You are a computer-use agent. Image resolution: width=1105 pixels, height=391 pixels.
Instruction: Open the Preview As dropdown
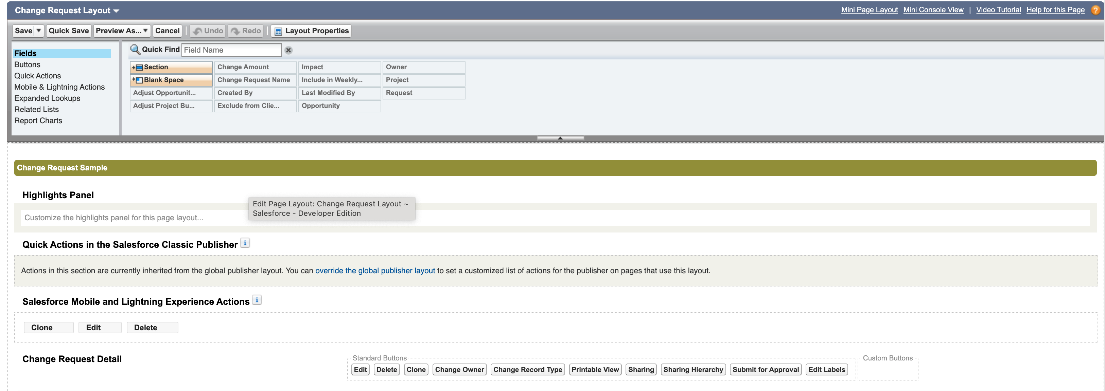tap(122, 31)
